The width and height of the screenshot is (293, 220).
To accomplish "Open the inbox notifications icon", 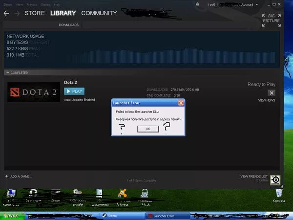I will pyautogui.click(x=197, y=4).
